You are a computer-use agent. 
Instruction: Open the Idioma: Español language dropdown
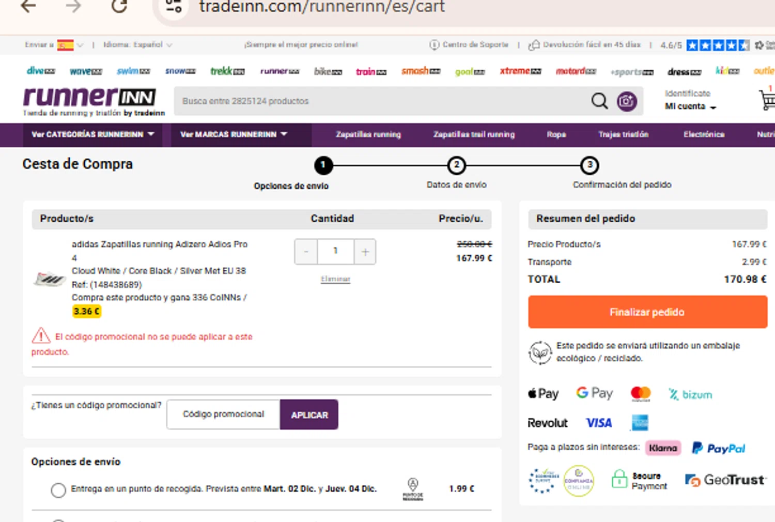coord(138,45)
